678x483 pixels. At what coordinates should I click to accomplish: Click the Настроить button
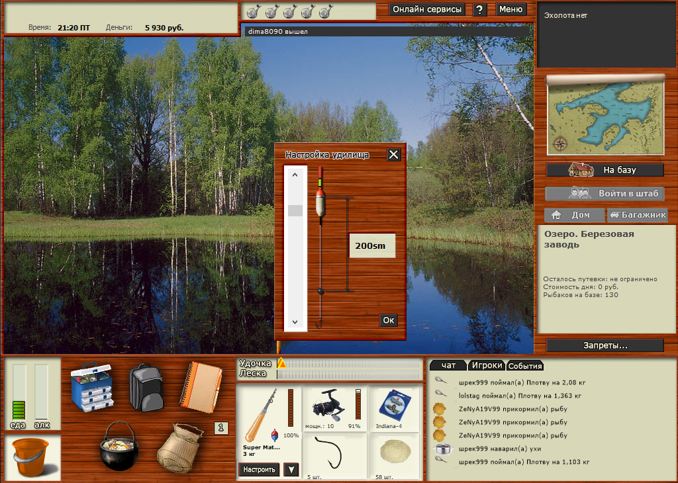pyautogui.click(x=258, y=470)
